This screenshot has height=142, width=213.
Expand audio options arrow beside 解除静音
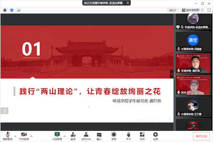pos(15,136)
